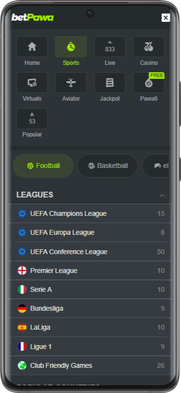
Task: Open the Casino cherries icon
Action: click(x=149, y=46)
